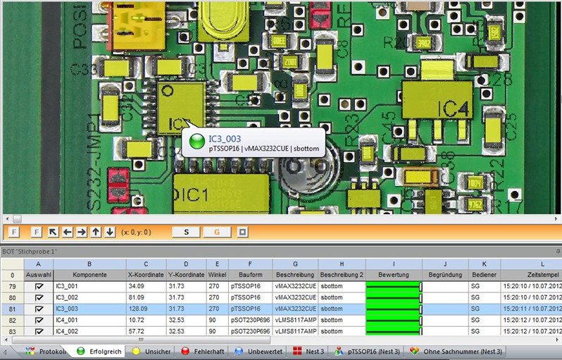Viewport: 562px width, 360px height.
Task: Select the Winkel column header
Action: click(217, 275)
